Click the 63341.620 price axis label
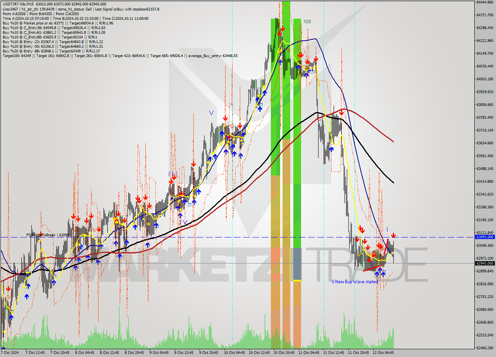 [485, 194]
